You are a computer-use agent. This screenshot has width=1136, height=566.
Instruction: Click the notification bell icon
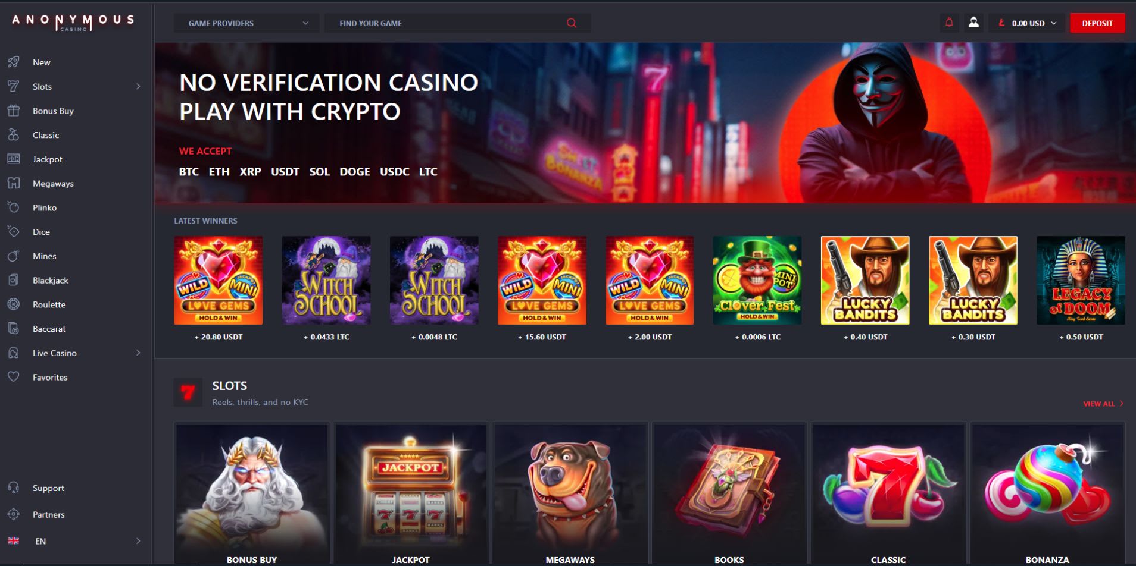[x=949, y=23]
